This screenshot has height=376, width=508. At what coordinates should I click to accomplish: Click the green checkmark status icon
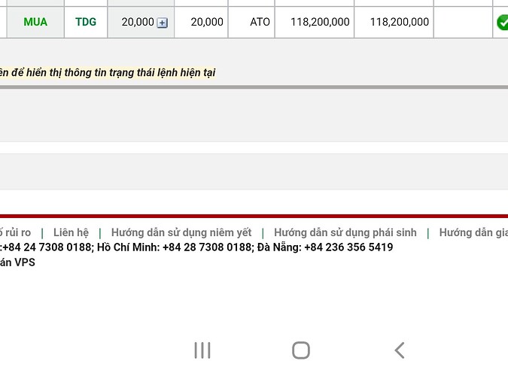click(x=503, y=23)
